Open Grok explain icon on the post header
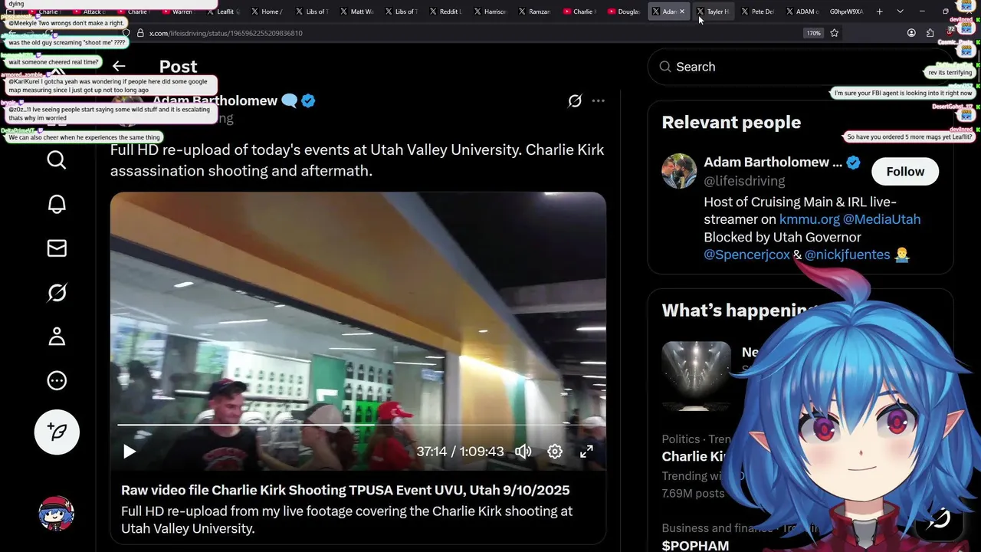 coord(575,100)
